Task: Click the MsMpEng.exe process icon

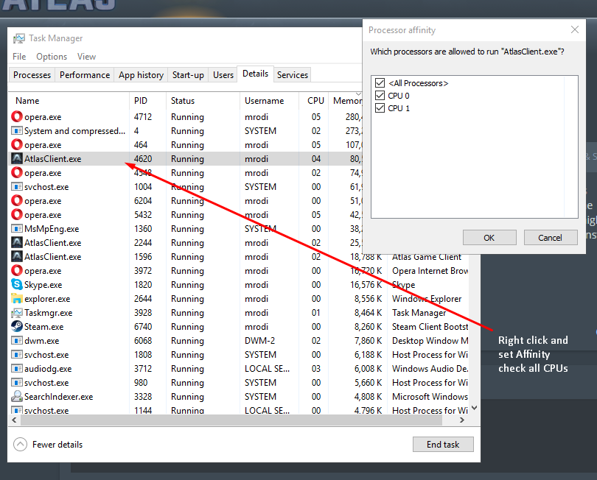Action: (x=17, y=229)
